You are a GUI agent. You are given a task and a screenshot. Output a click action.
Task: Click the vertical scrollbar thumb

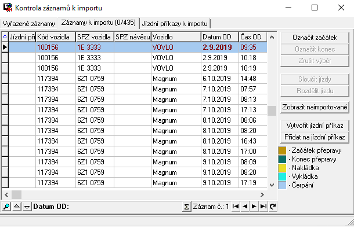pos(272,111)
